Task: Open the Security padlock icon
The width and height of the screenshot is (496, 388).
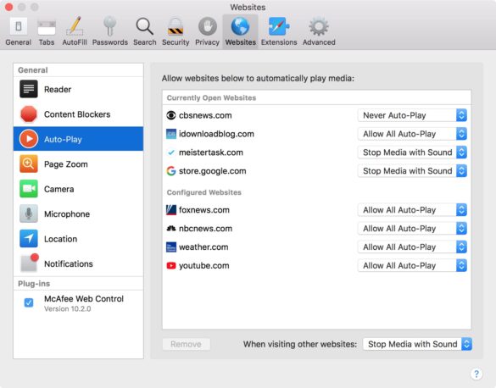Action: 176,26
